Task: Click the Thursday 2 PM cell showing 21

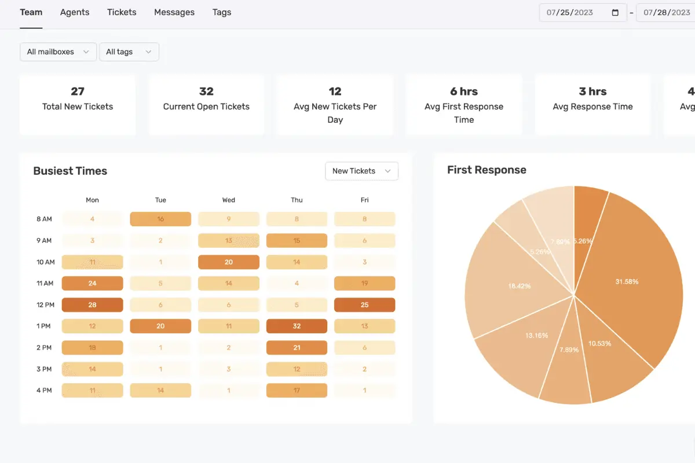Action: [297, 348]
